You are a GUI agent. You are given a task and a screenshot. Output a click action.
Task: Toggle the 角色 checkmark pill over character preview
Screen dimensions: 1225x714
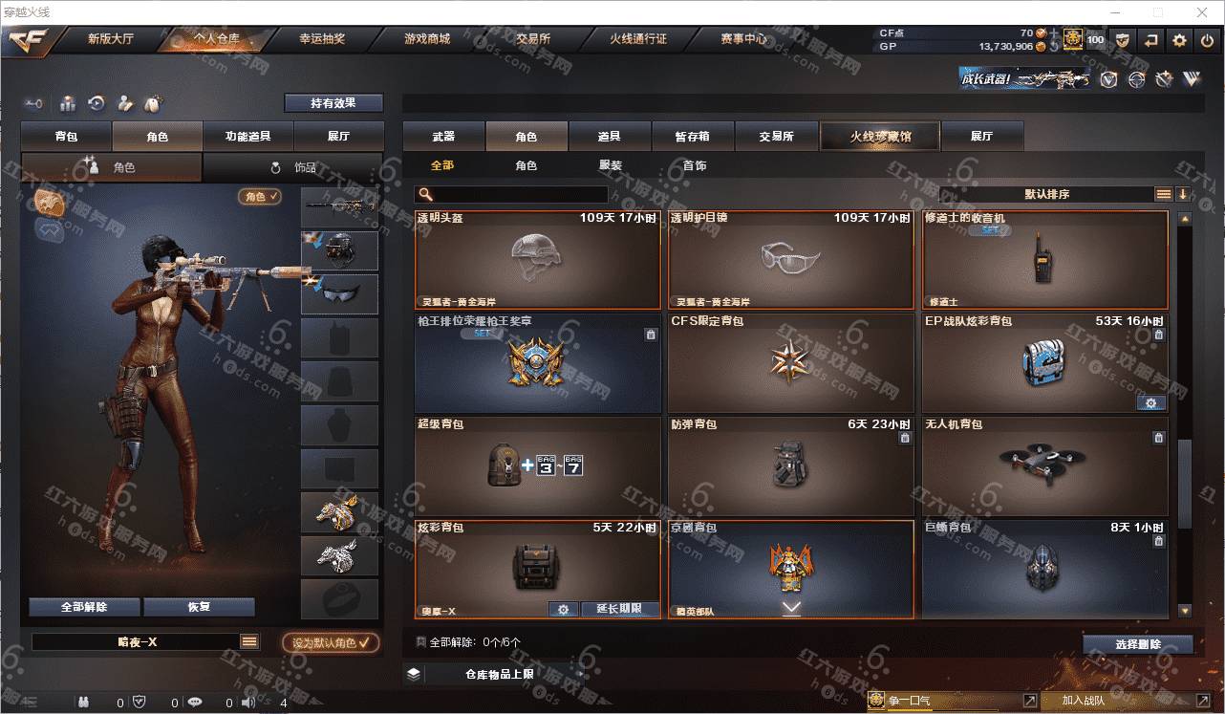click(x=260, y=196)
